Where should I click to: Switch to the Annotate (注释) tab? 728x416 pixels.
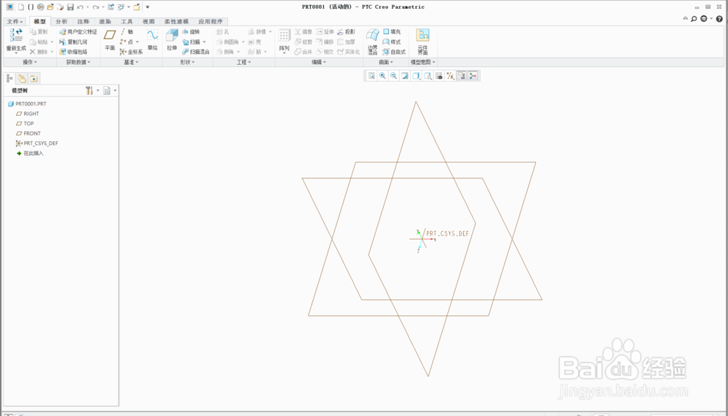point(83,21)
